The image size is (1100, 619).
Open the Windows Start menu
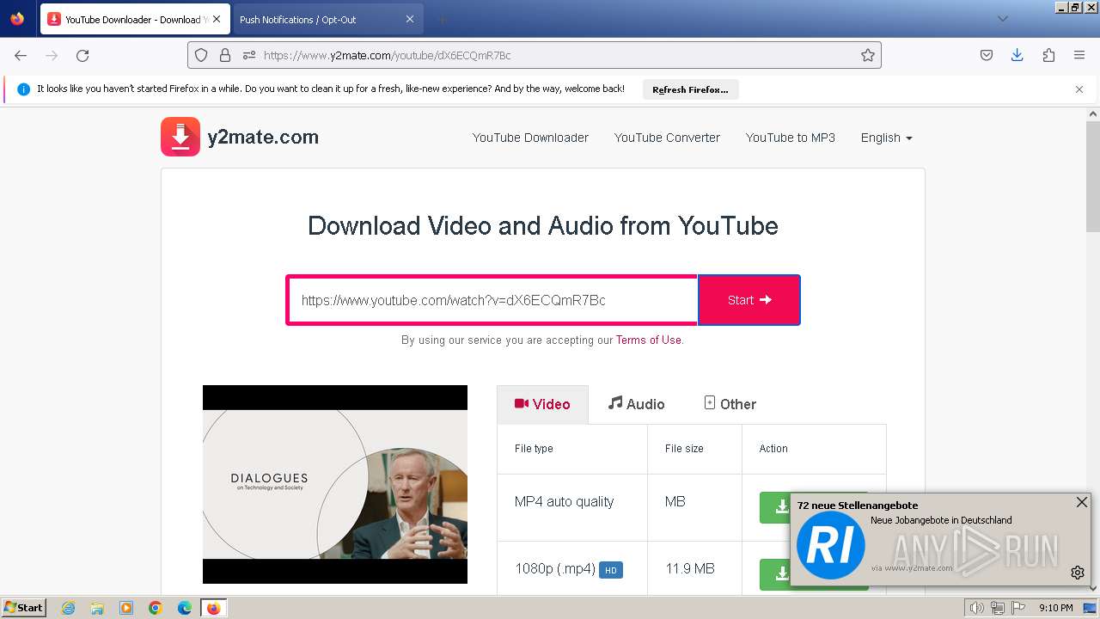23,608
